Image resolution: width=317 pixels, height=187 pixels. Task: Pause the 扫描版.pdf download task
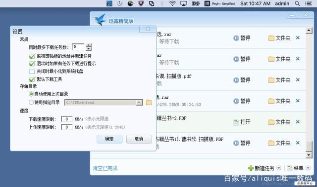pyautogui.click(x=242, y=80)
